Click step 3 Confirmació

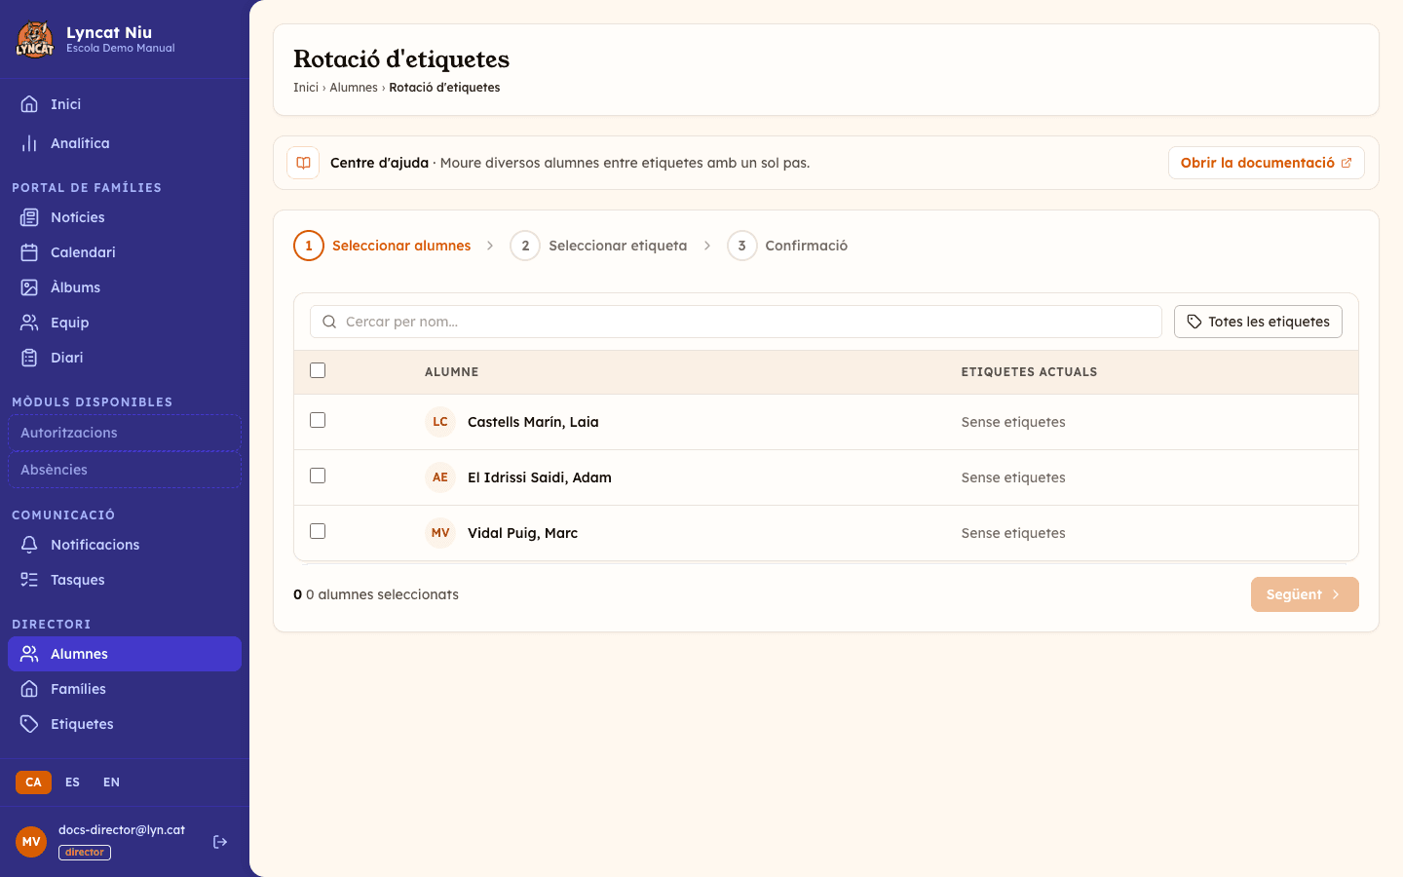[x=787, y=246]
